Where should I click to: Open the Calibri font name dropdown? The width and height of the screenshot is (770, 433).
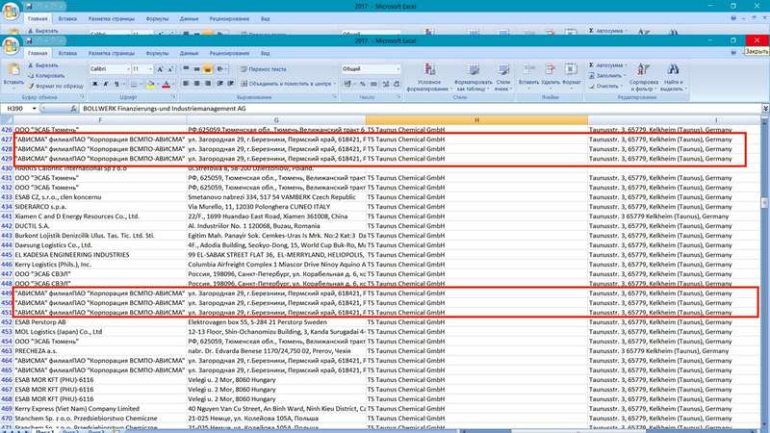pos(108,69)
